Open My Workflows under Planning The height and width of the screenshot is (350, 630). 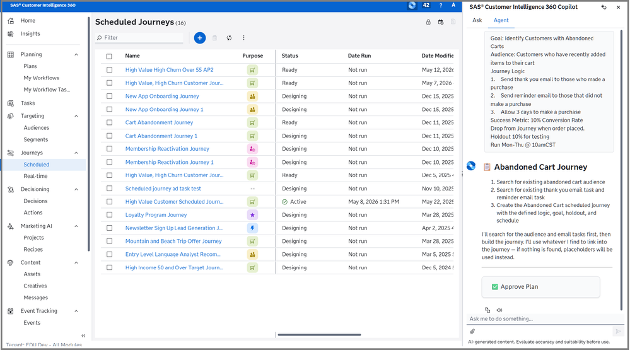click(42, 78)
